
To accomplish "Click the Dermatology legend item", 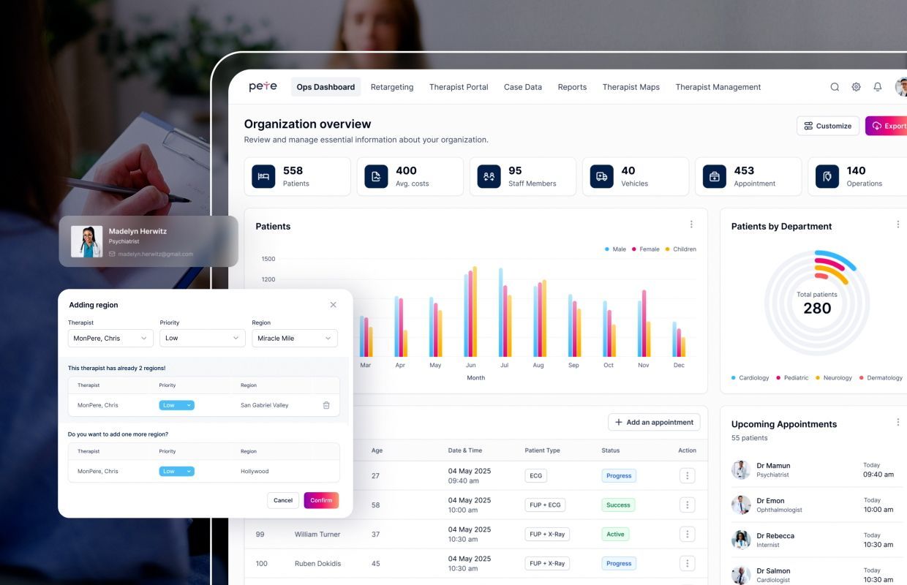I will (x=881, y=378).
